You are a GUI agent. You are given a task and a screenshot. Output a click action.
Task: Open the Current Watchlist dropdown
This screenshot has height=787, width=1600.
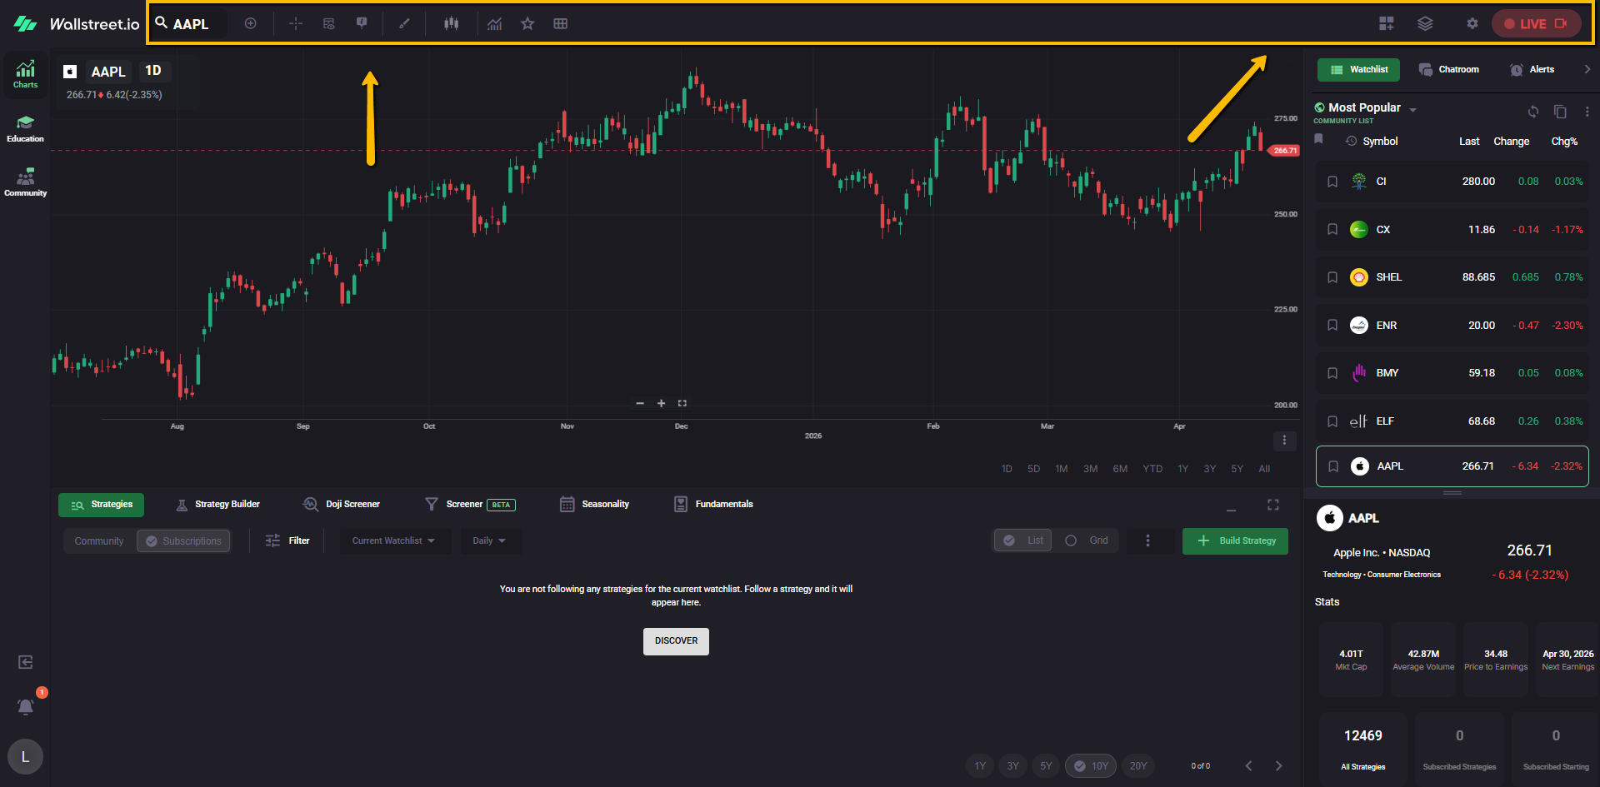[394, 541]
